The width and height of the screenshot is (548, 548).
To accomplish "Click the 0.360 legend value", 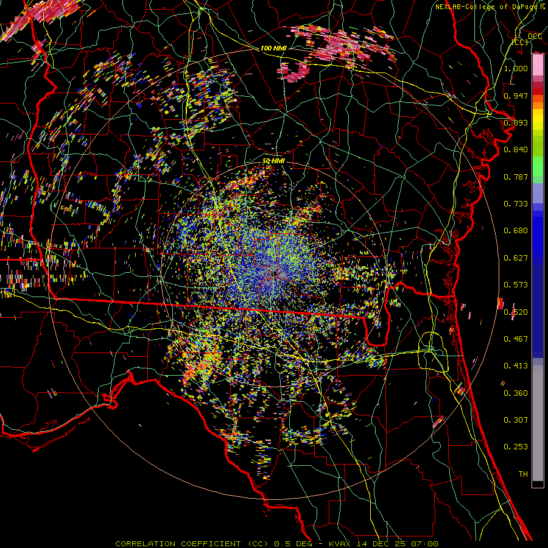I will 516,393.
